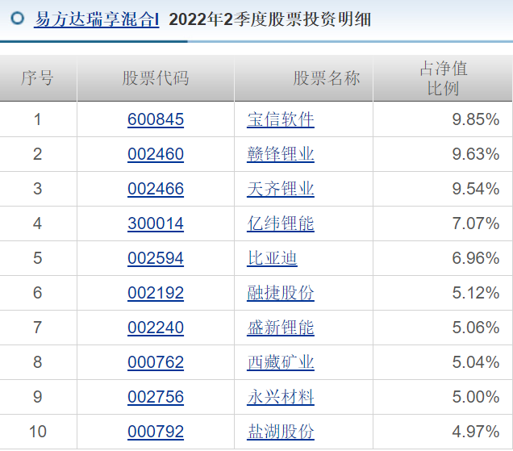Screen dimensions: 513x451
Task: Open the 亿纬锂能 stock name link
Action: click(281, 223)
